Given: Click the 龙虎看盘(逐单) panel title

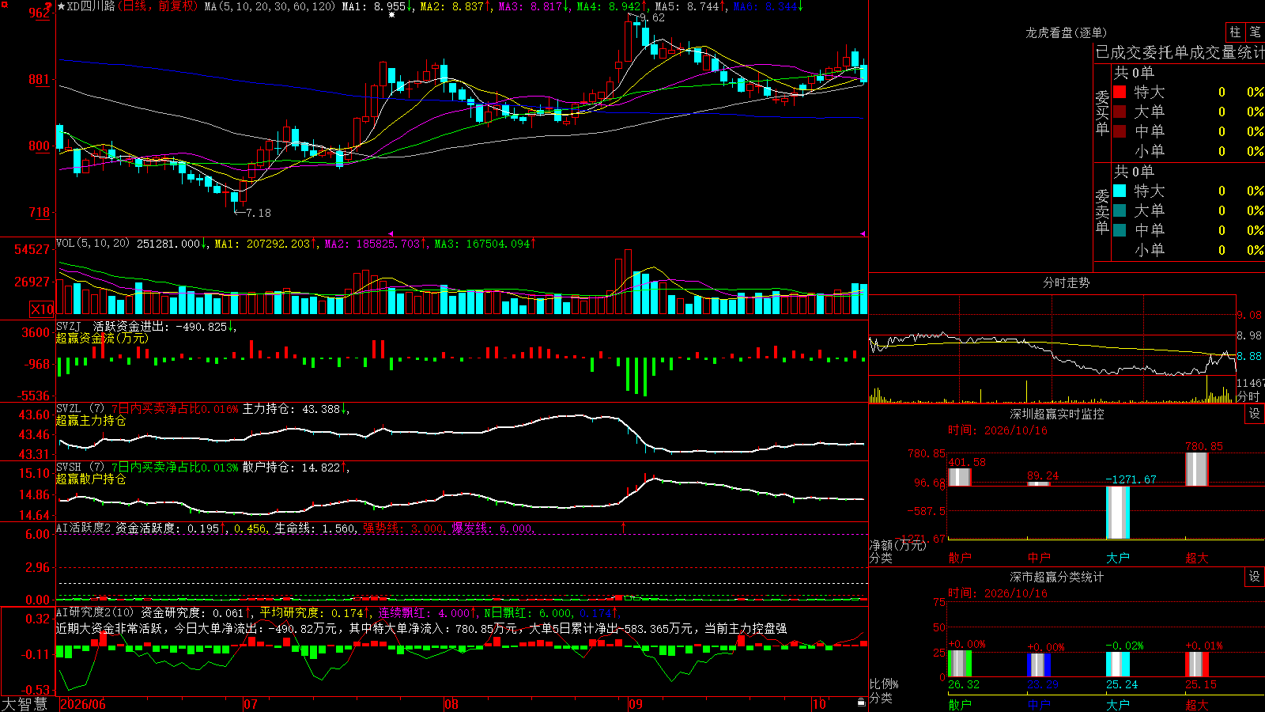Looking at the screenshot, I should tap(1066, 32).
